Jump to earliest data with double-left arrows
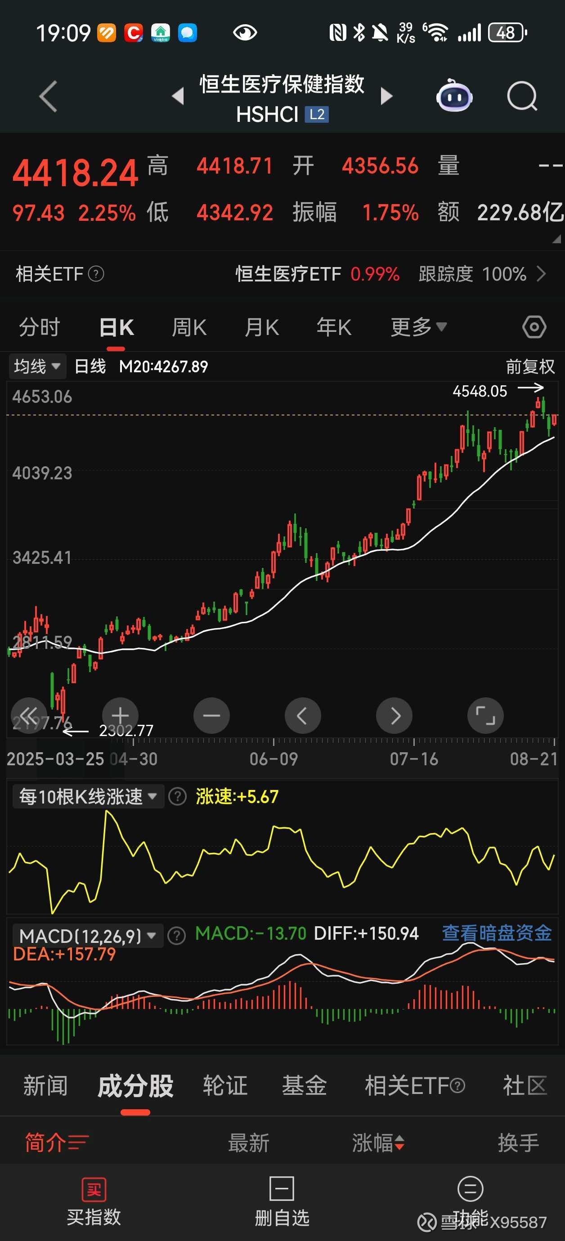Screen dimensions: 565x1241 pos(28,715)
